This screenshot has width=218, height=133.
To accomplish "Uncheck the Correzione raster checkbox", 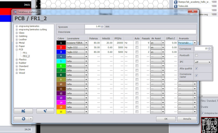I will [x=196, y=76].
